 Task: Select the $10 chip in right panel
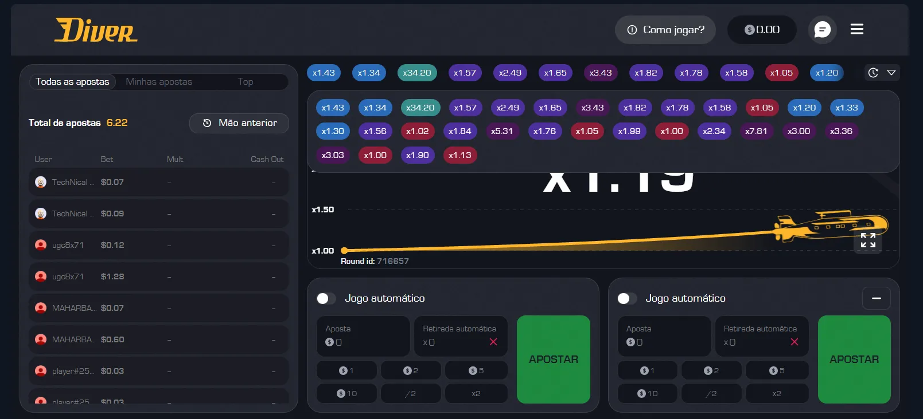pos(648,393)
